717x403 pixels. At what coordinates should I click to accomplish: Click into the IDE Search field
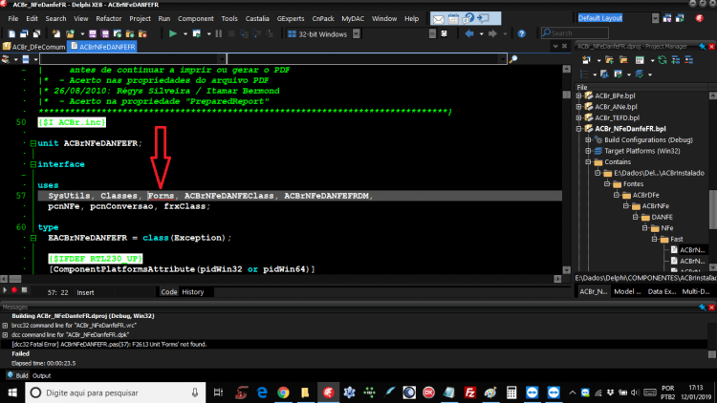(575, 32)
